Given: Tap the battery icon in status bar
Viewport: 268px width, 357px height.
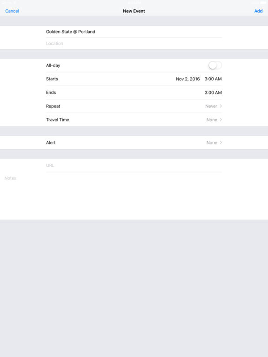Looking at the screenshot, I should [263, 2].
